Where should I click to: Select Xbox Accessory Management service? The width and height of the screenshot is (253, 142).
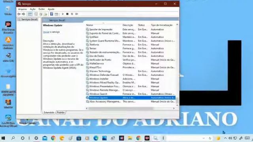click(x=131, y=102)
